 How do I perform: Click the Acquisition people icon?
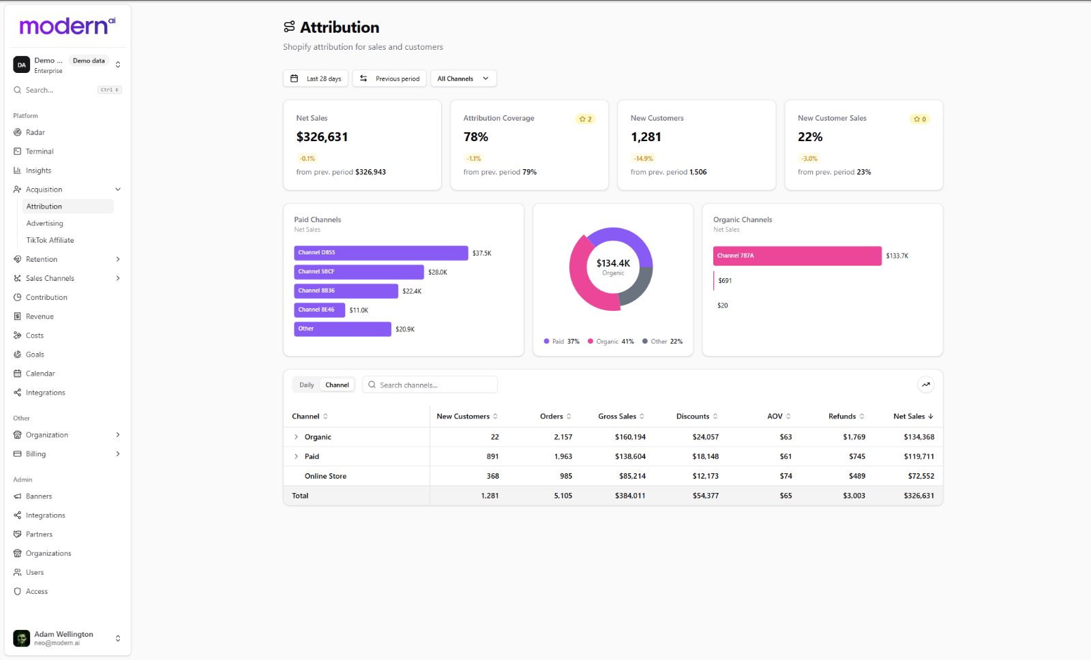click(x=17, y=190)
